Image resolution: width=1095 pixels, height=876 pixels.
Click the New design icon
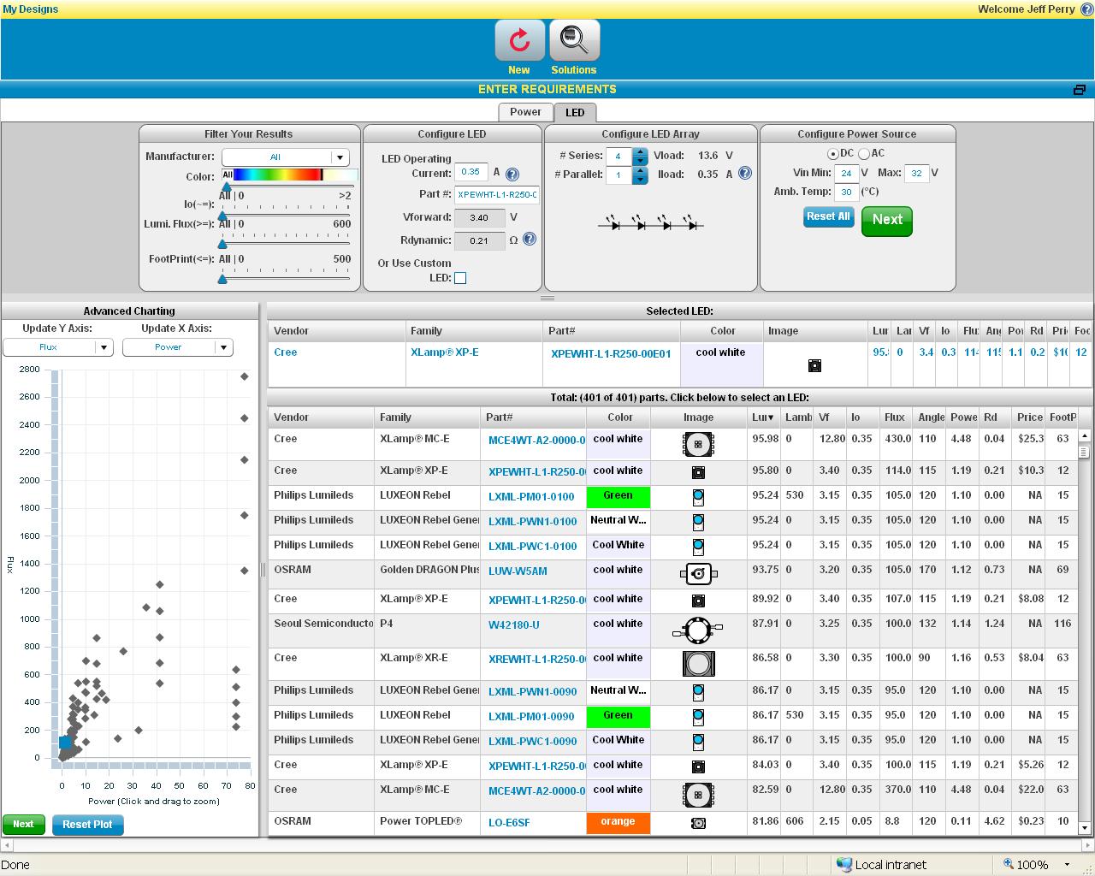point(519,40)
